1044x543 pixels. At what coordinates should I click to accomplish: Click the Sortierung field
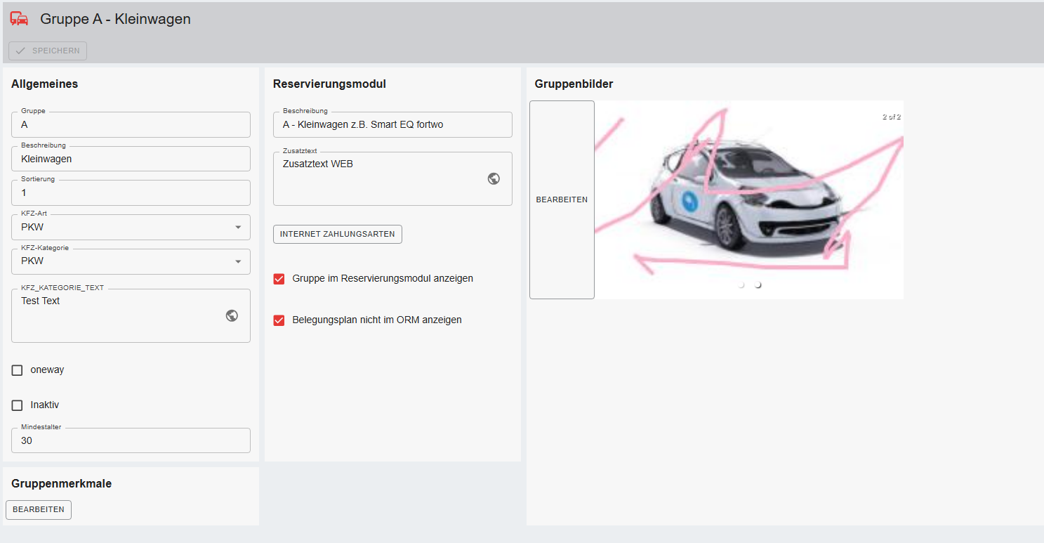pyautogui.click(x=131, y=193)
